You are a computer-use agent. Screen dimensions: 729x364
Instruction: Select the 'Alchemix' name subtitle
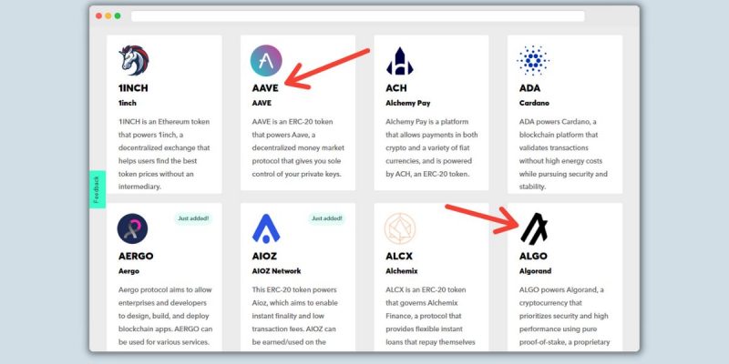tap(402, 271)
